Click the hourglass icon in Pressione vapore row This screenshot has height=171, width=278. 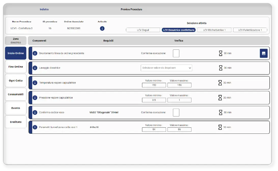click(x=220, y=98)
